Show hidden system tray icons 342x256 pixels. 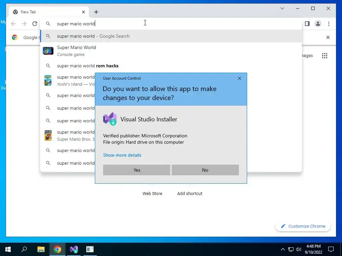click(283, 249)
